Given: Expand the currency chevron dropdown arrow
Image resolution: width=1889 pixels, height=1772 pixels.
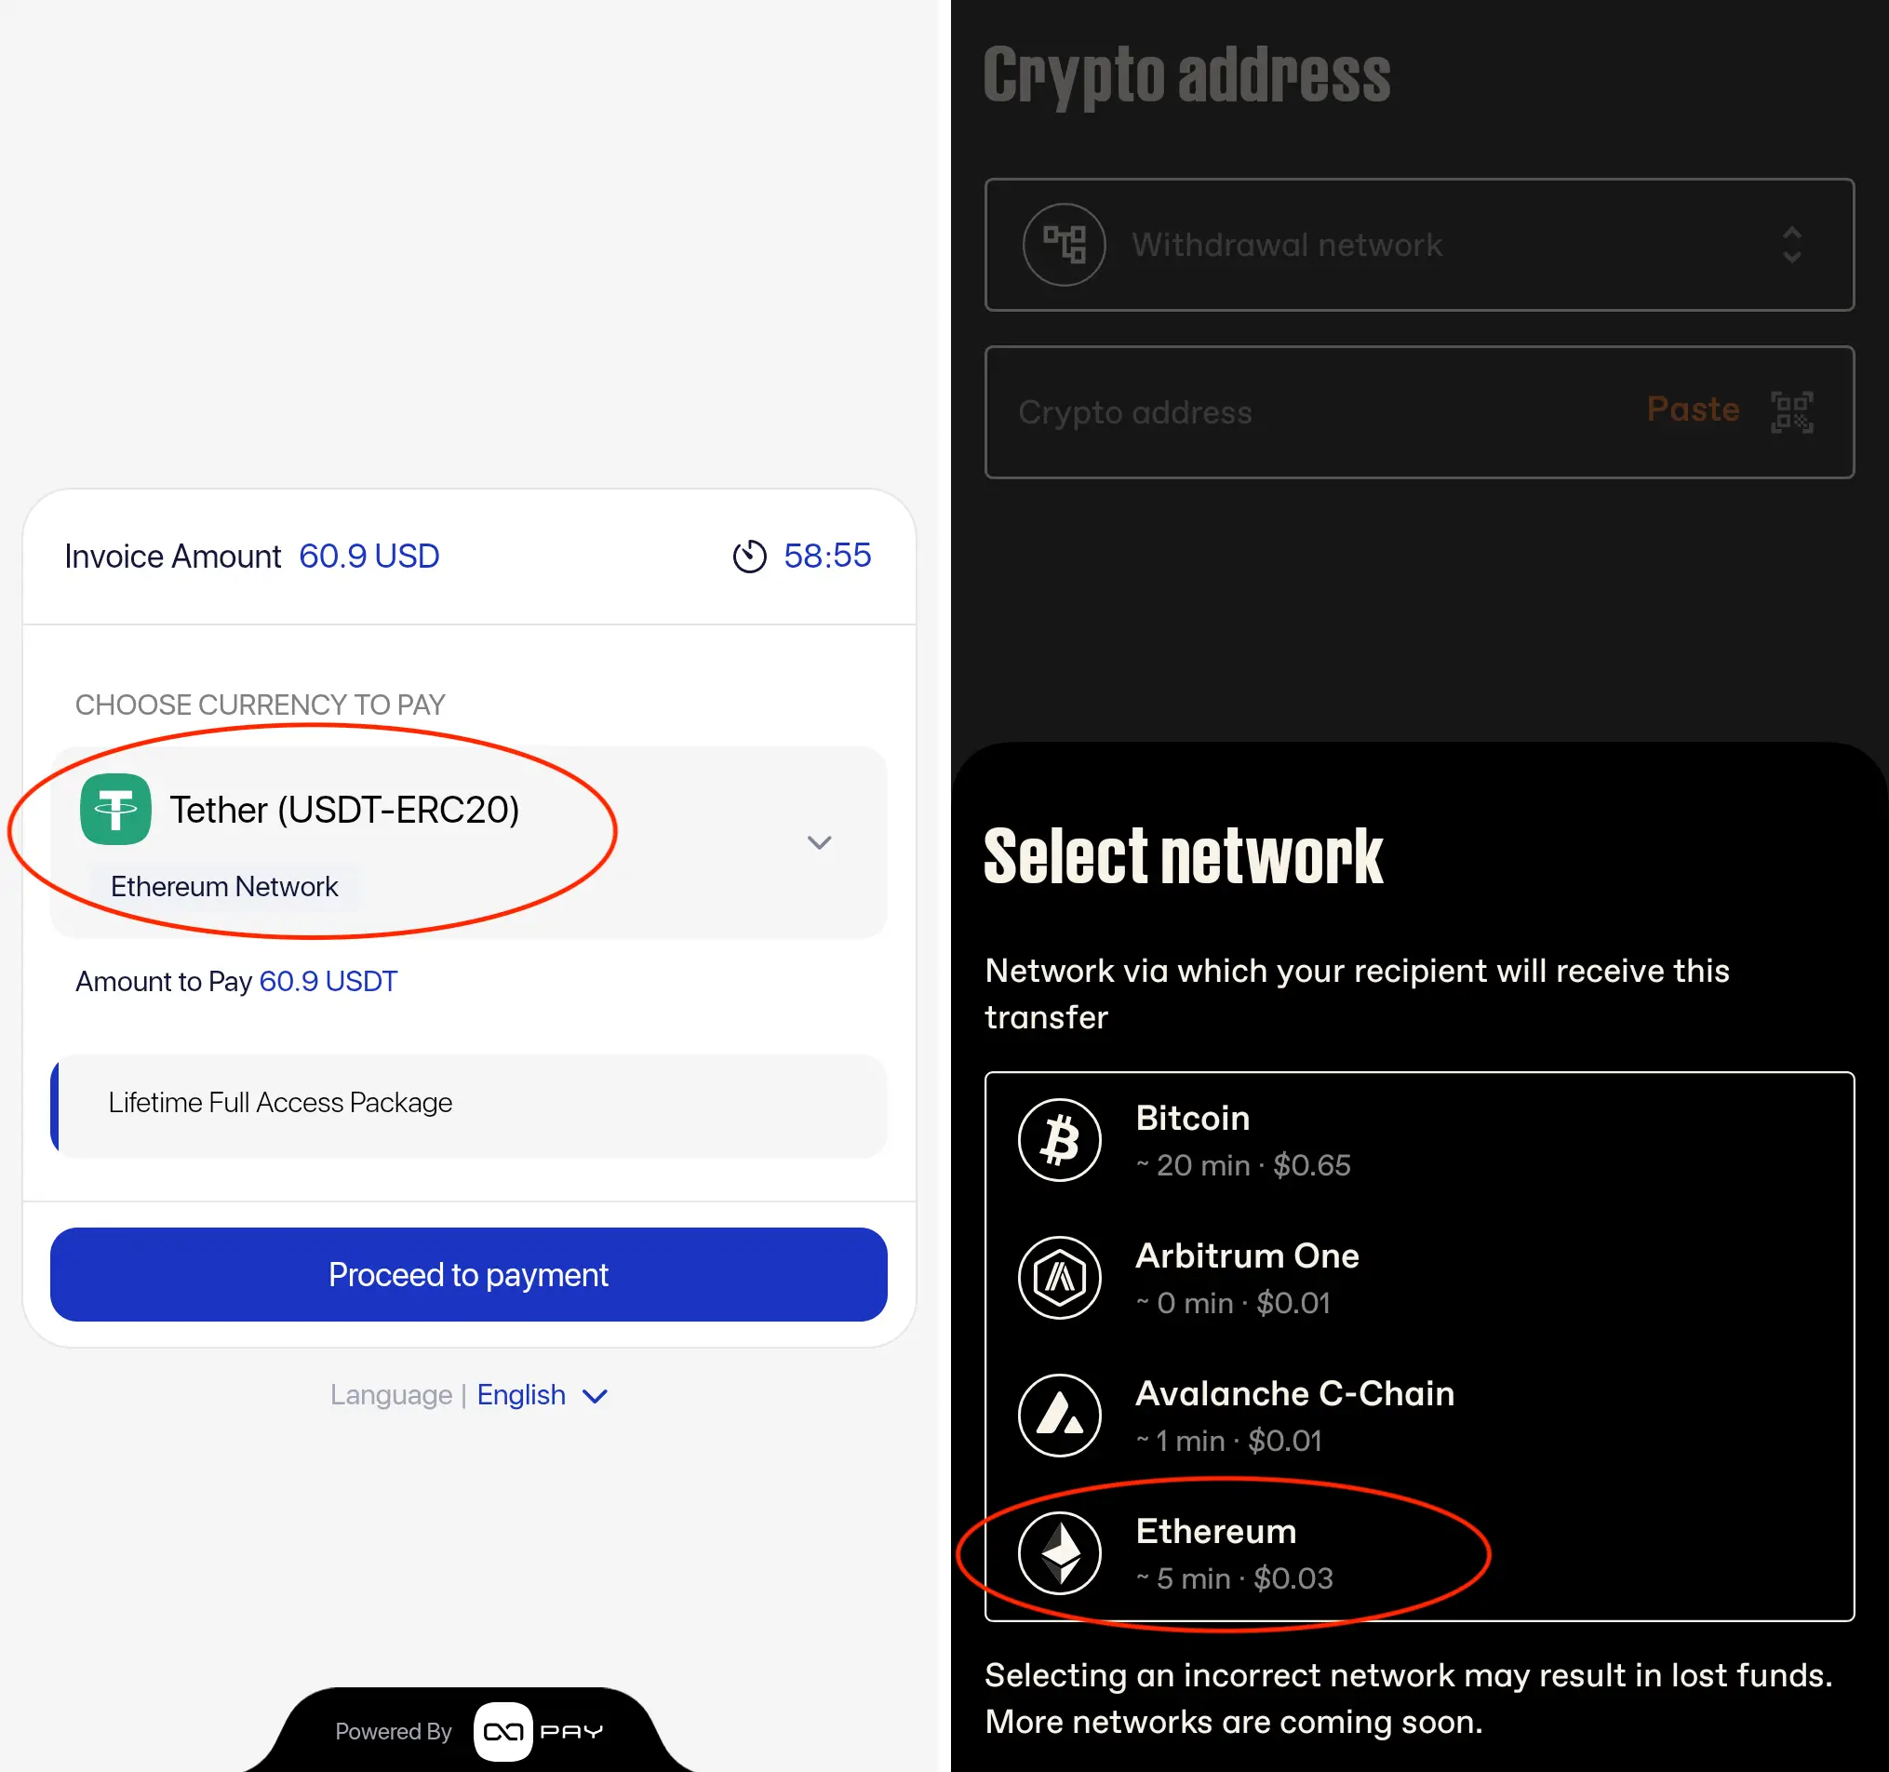Looking at the screenshot, I should coord(819,843).
